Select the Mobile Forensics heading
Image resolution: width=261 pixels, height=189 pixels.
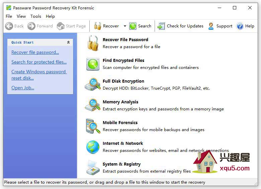(x=120, y=123)
